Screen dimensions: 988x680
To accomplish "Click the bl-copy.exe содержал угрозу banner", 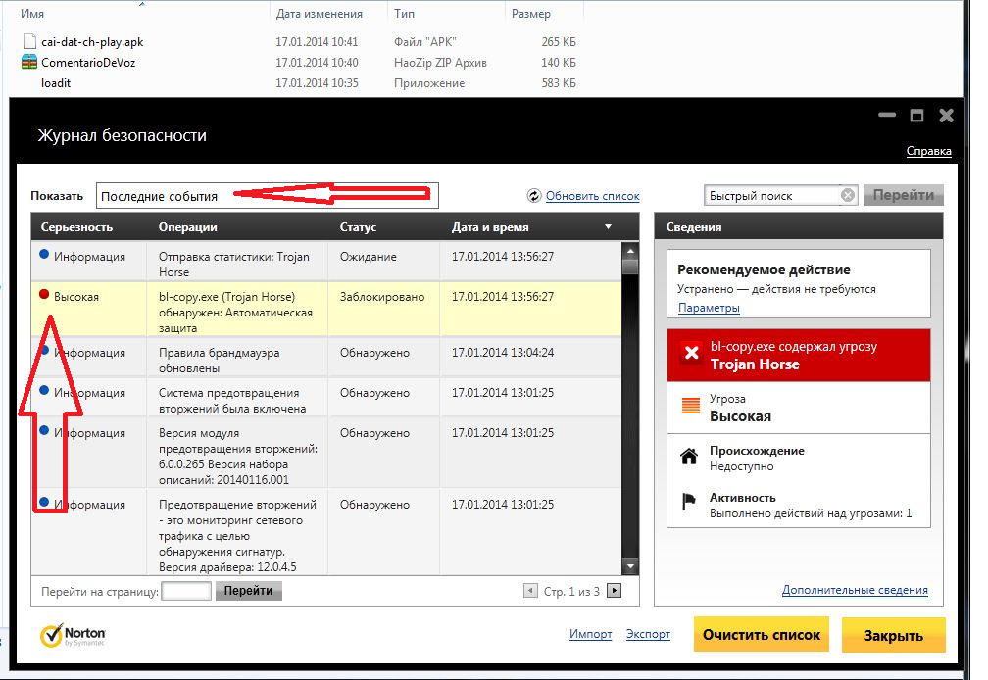I will (798, 355).
